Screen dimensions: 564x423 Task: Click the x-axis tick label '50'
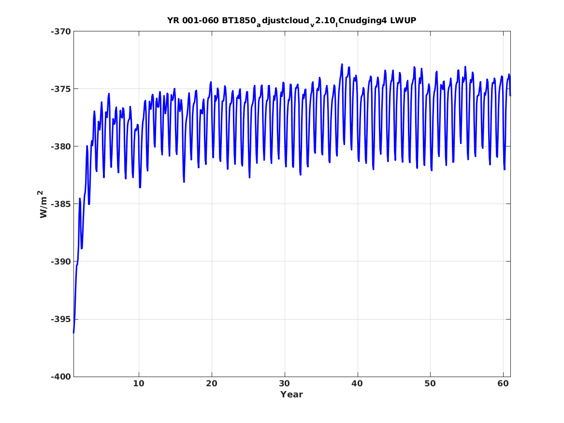coord(430,384)
